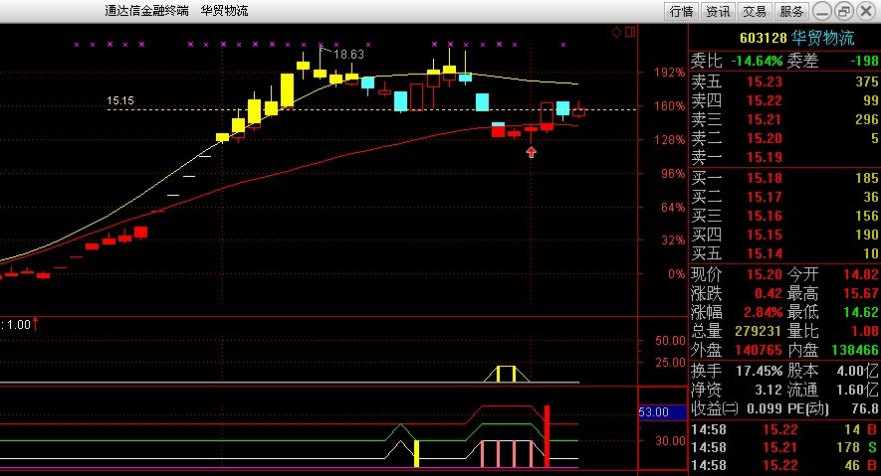This screenshot has height=476, width=881.
Task: Click the 换手 value 17.45%
Action: tap(760, 371)
